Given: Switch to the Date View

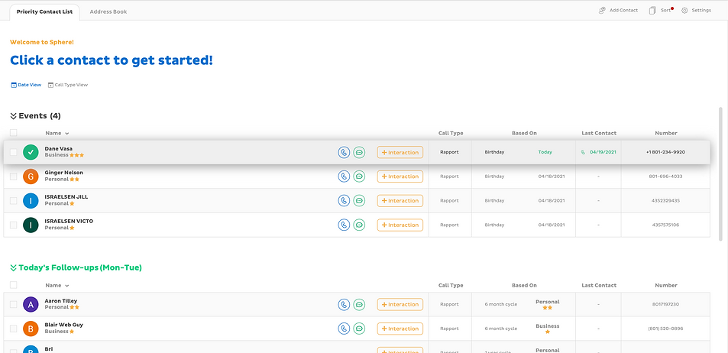Looking at the screenshot, I should (x=26, y=85).
